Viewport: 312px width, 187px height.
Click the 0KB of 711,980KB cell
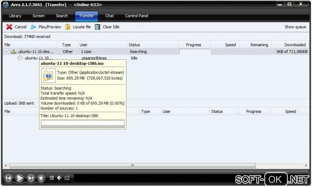click(292, 52)
